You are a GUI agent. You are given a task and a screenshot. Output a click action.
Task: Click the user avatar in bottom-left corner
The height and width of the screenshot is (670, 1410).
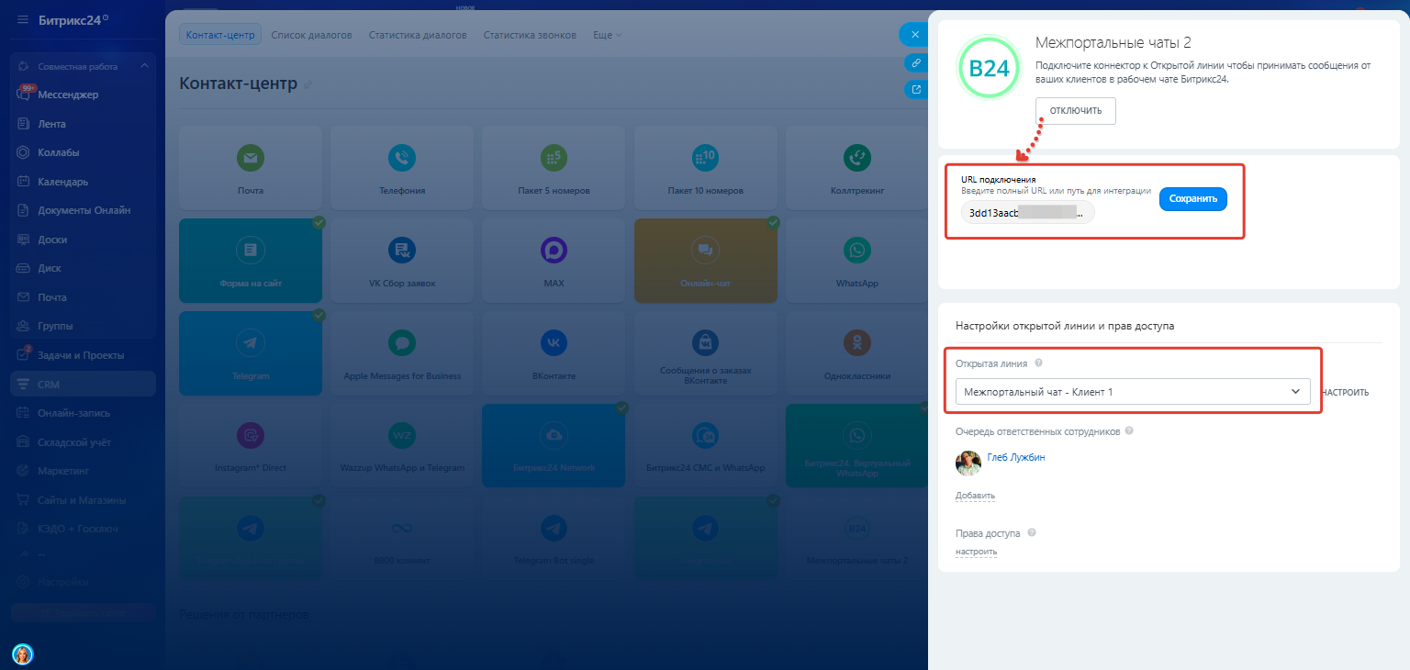(x=22, y=653)
